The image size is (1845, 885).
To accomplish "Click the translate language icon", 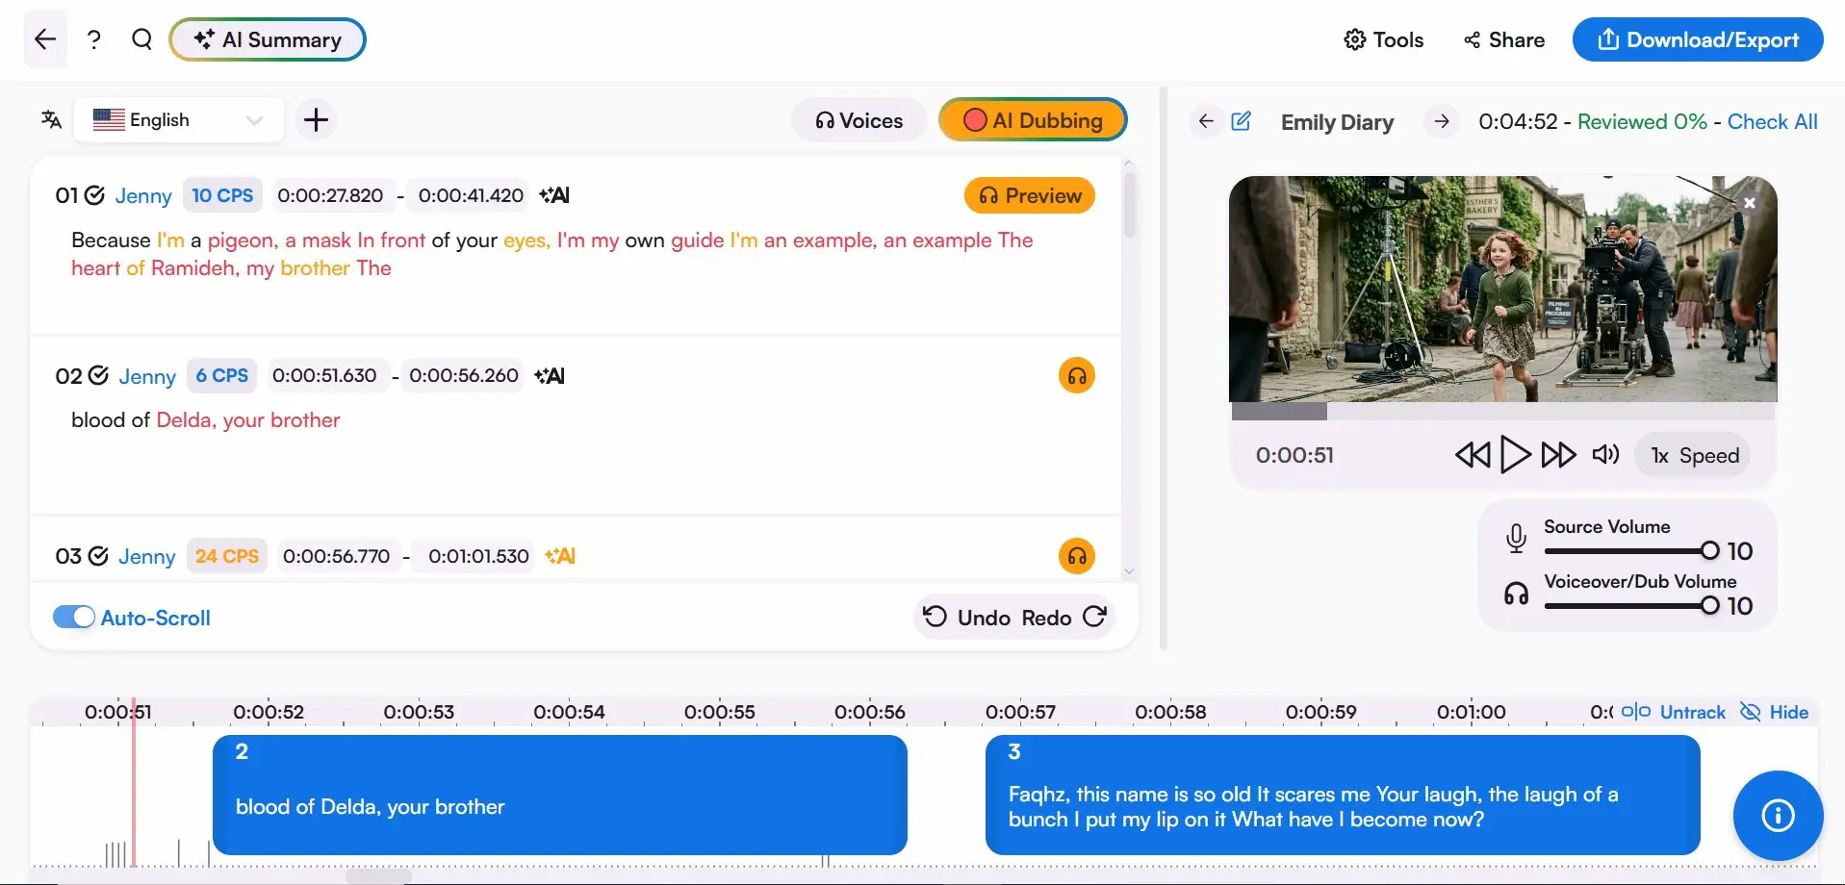I will (51, 119).
